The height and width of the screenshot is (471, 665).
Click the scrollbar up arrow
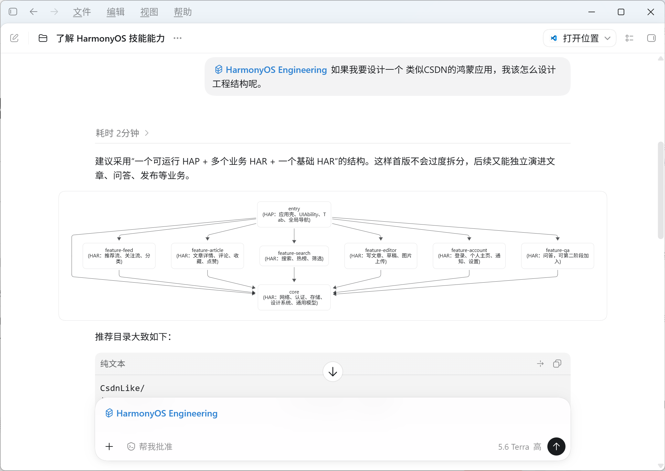click(661, 59)
